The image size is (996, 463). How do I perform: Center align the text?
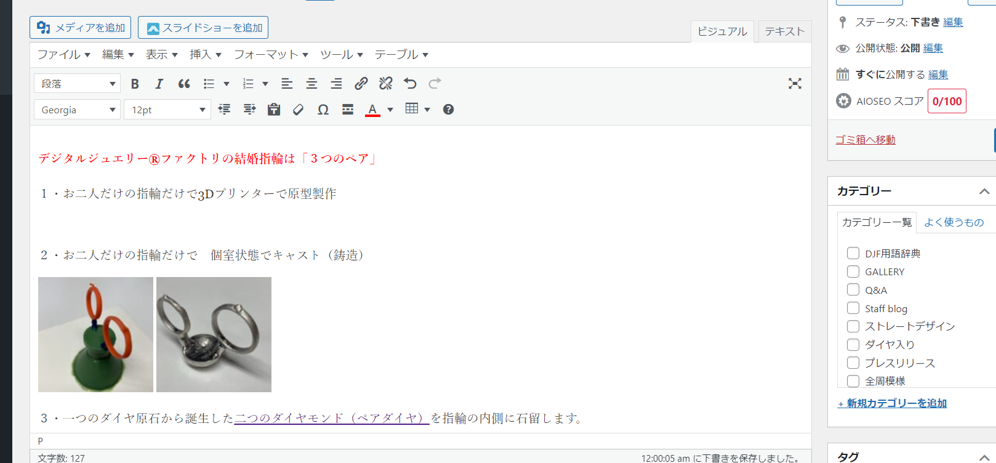pyautogui.click(x=311, y=84)
